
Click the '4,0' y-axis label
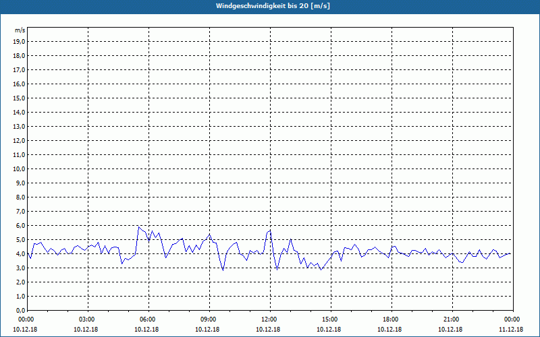tap(20, 254)
